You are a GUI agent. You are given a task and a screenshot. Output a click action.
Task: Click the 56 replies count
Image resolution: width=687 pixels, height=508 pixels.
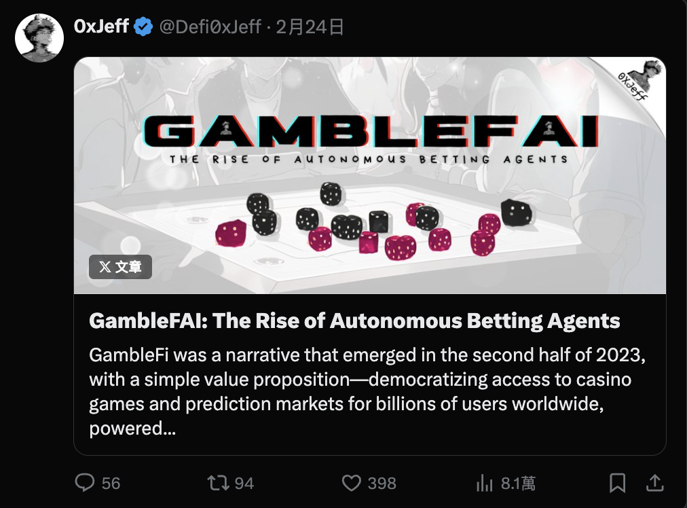point(111,483)
